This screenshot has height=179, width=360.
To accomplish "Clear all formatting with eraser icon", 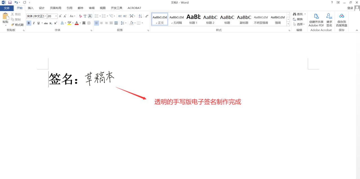I will coord(80,16).
